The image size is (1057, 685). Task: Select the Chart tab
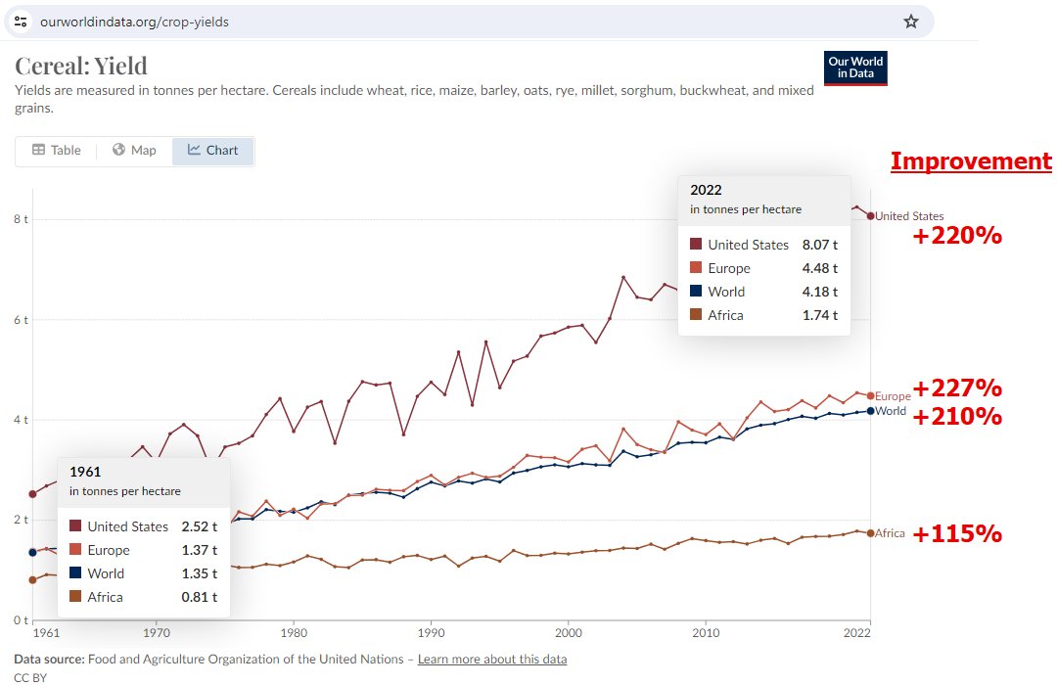(x=212, y=150)
